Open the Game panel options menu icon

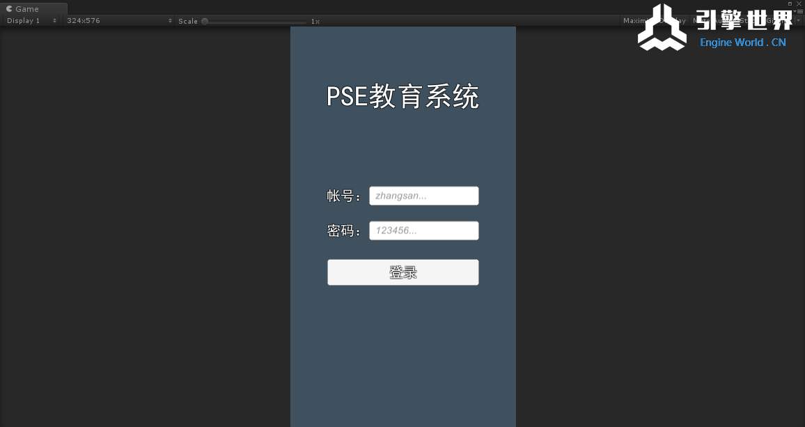click(799, 11)
